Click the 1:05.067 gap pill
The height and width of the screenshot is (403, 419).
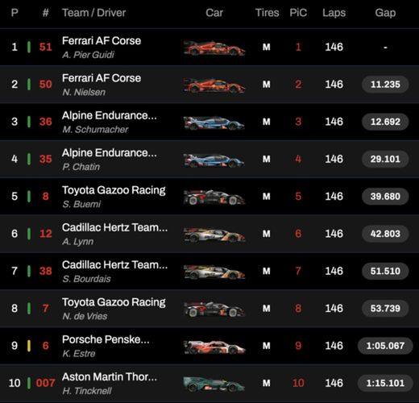(385, 346)
